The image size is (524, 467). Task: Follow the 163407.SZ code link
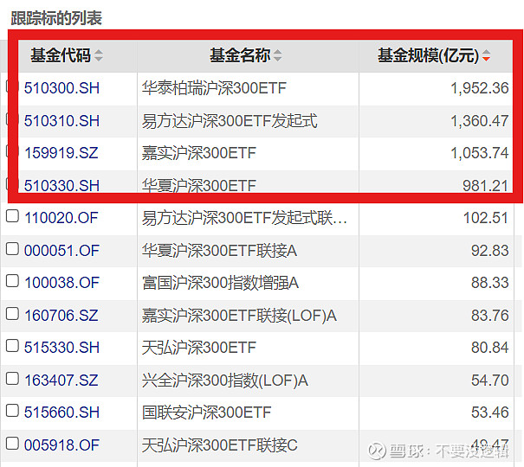pyautogui.click(x=61, y=381)
